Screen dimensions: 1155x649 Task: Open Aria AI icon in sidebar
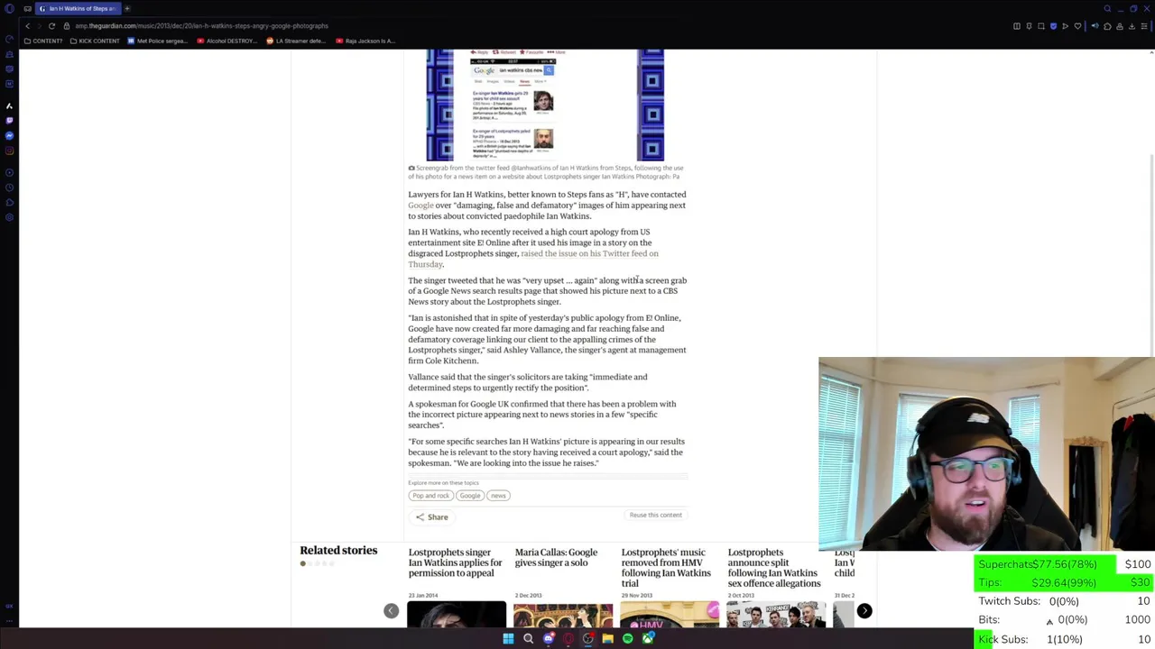9,105
